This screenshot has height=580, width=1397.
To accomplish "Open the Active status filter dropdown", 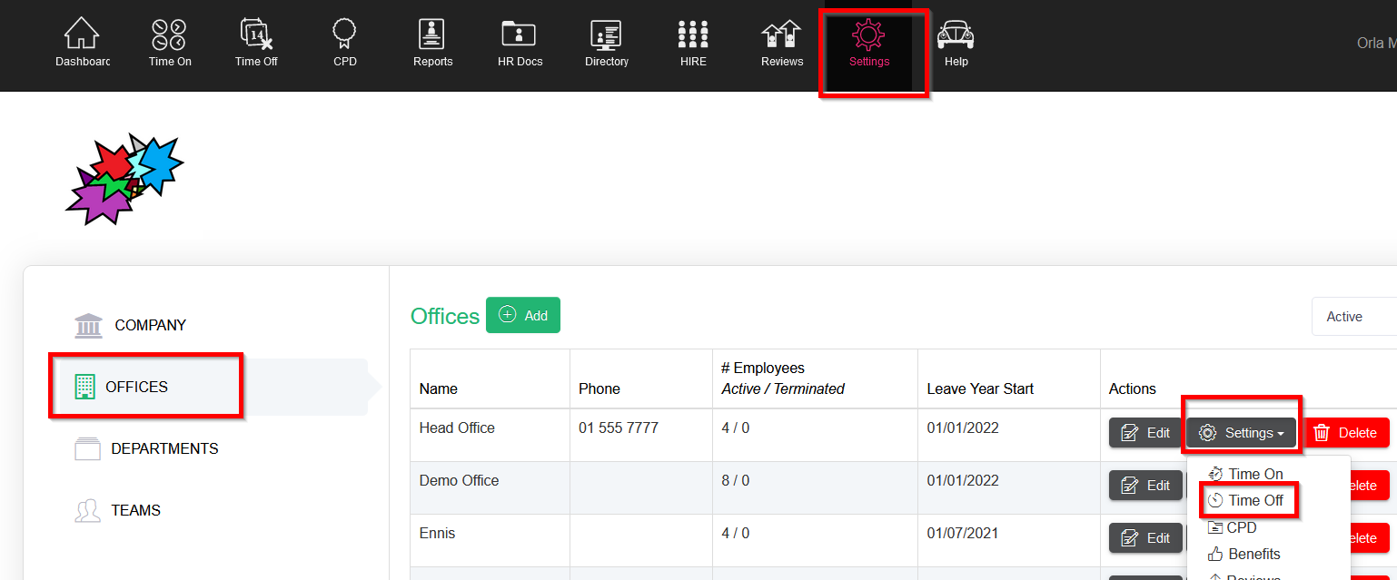I will click(x=1353, y=317).
